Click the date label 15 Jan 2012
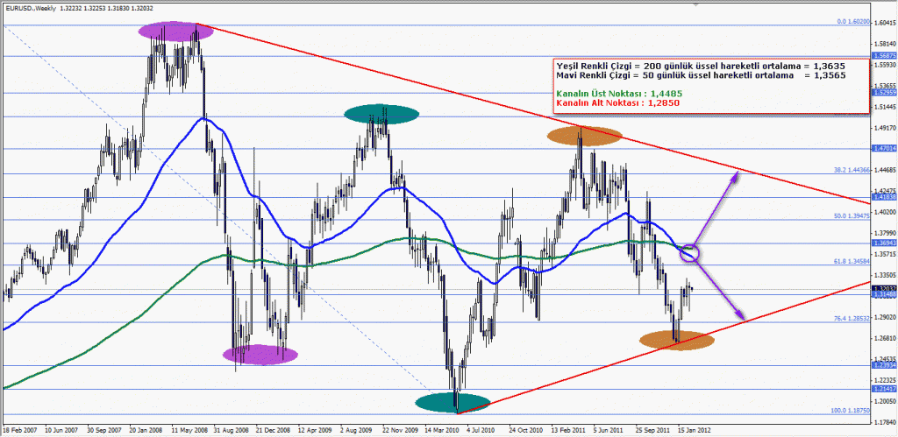This screenshot has height=437, width=898. (695, 428)
